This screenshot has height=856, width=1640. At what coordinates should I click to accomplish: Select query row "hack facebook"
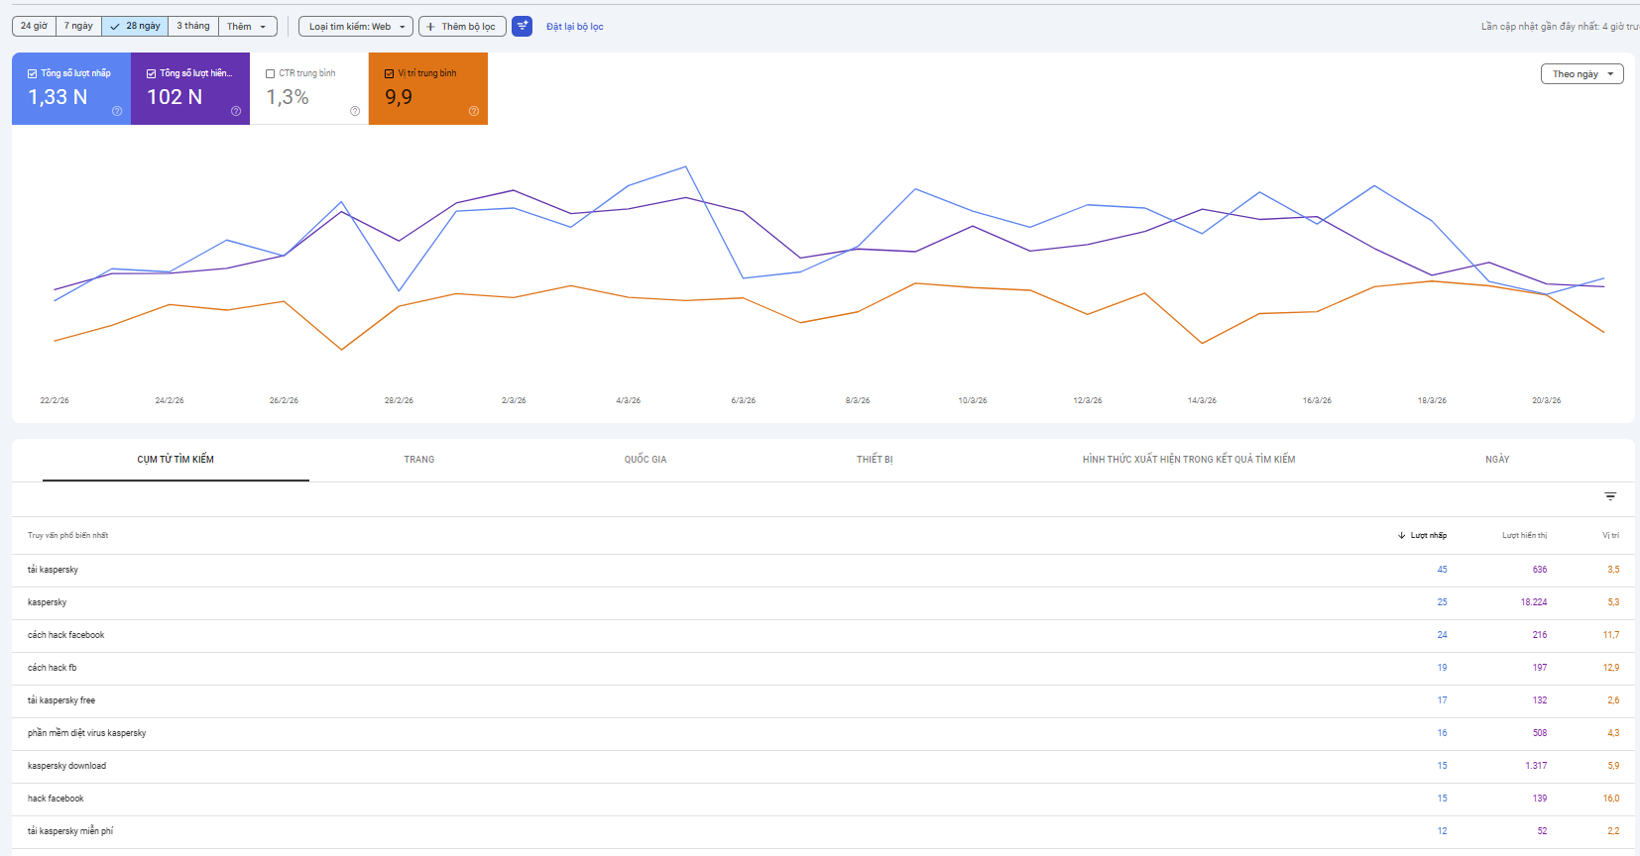[x=823, y=799]
